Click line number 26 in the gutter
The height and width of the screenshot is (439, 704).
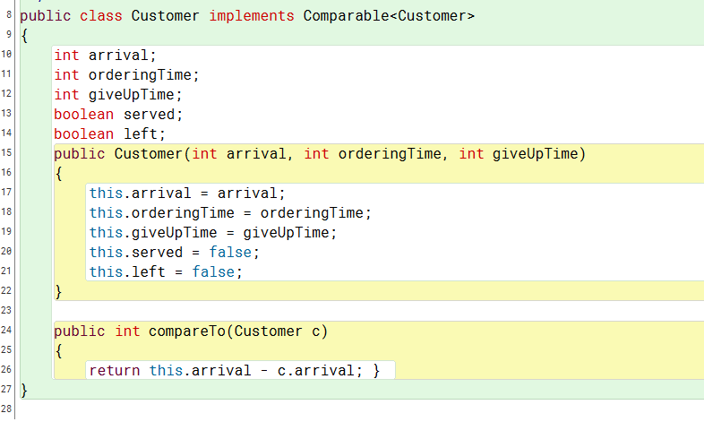coord(6,369)
